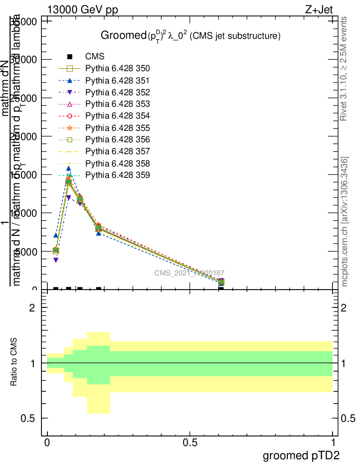Image resolution: width=358 pixels, height=467 pixels.
Task: Select the Pythia 6.428 355 legend label
Action: 118,128
